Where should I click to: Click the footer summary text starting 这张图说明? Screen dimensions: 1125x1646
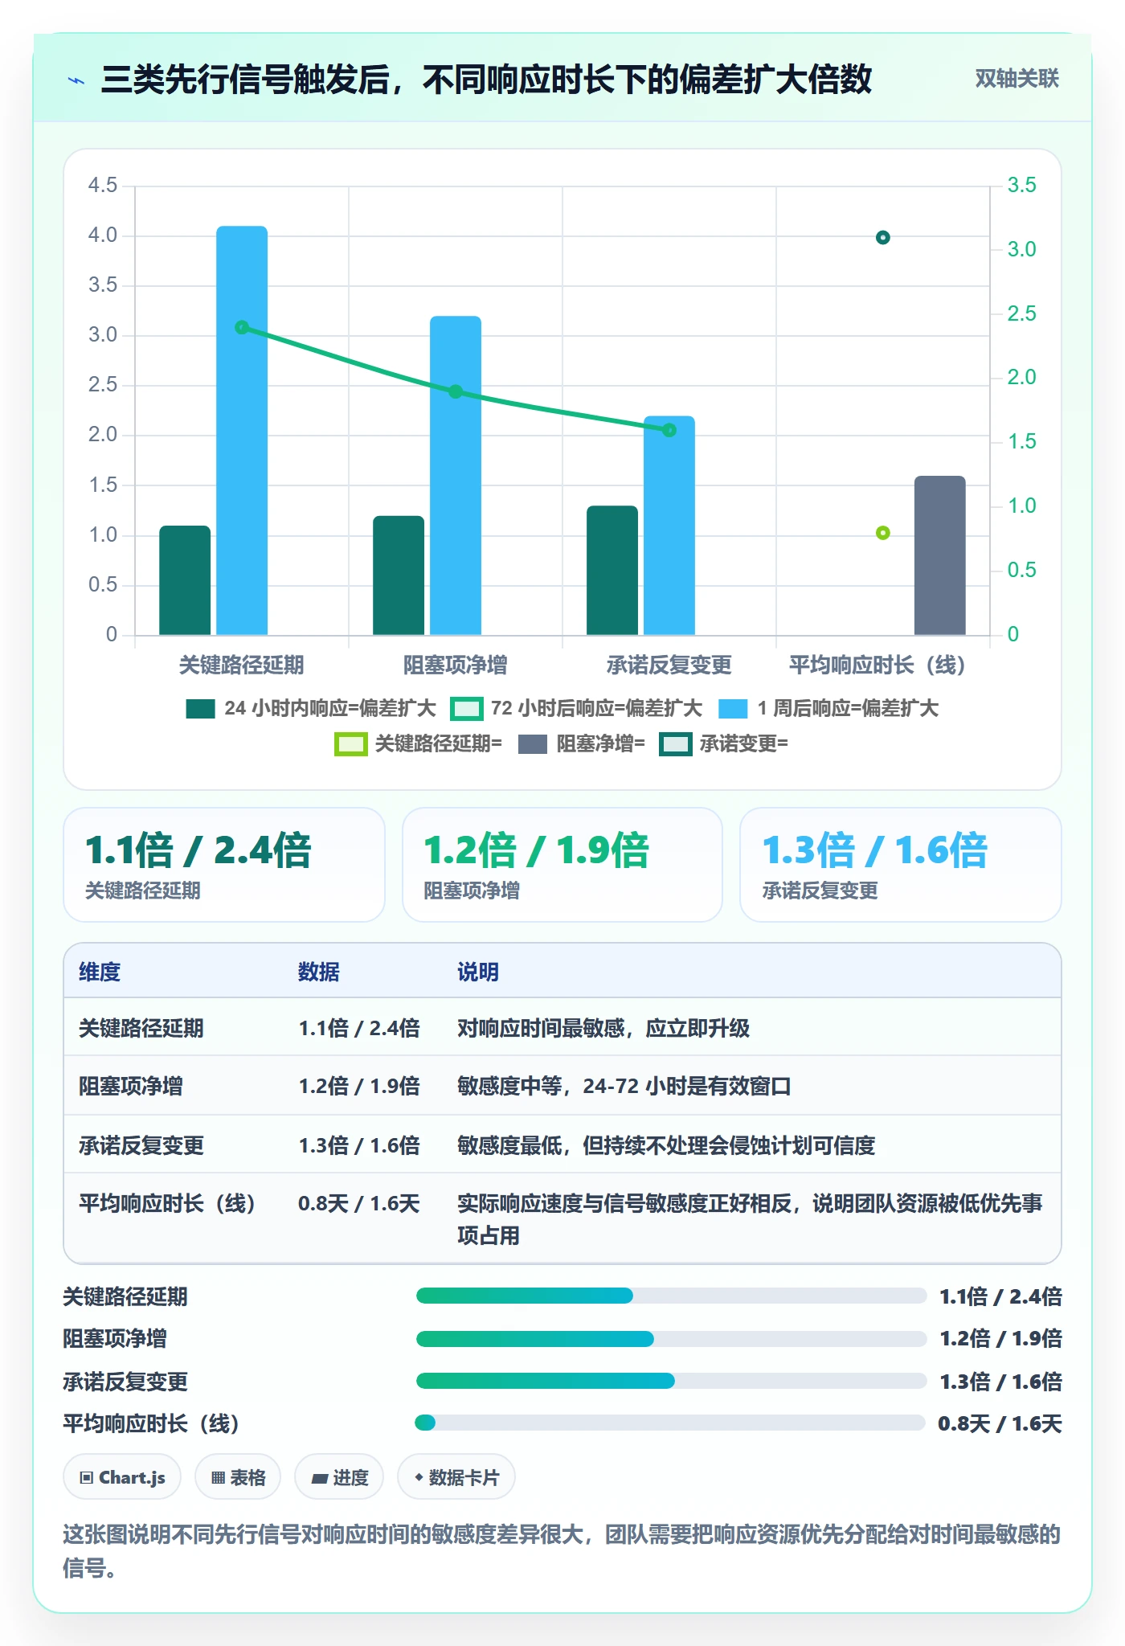click(562, 1550)
